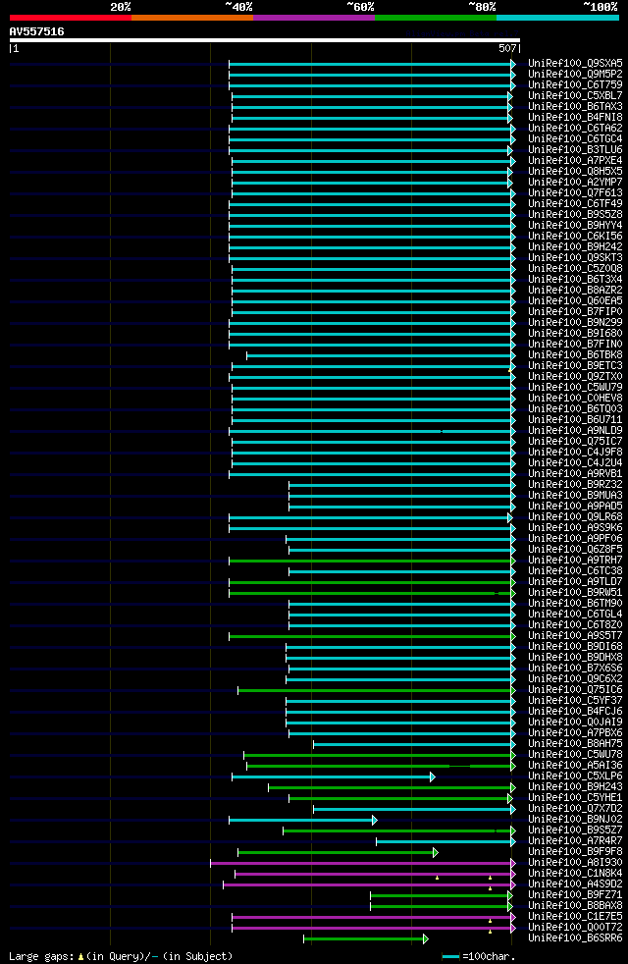Image resolution: width=628 pixels, height=964 pixels.
Task: Select label UniRef100_B6SRR6
Action: click(575, 938)
